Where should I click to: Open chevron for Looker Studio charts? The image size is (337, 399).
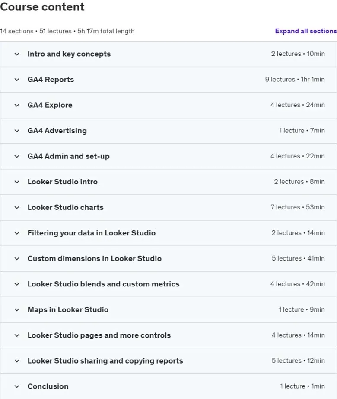[17, 207]
